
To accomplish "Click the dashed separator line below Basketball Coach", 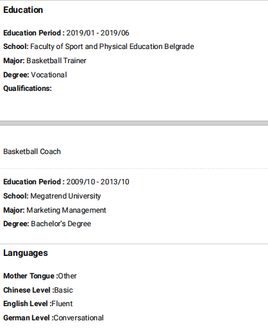I will (134, 169).
